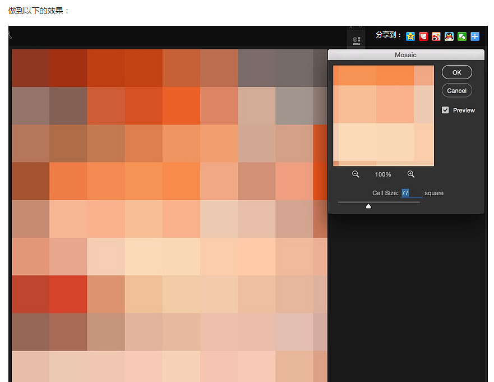Toggle the Preview checkbox
The image size is (494, 382).
tap(445, 110)
